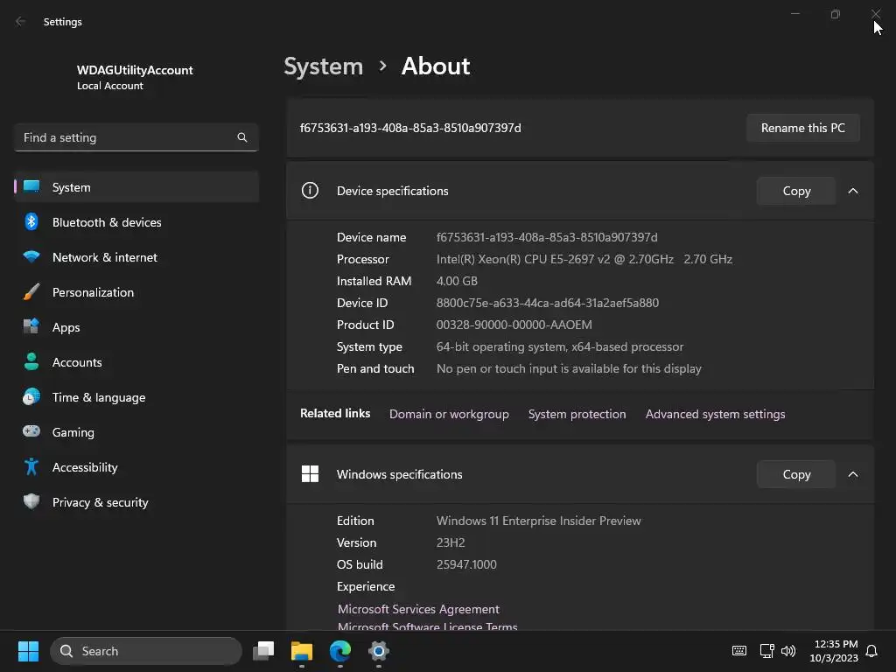Launch File Explorer from the taskbar
896x672 pixels.
coord(302,651)
